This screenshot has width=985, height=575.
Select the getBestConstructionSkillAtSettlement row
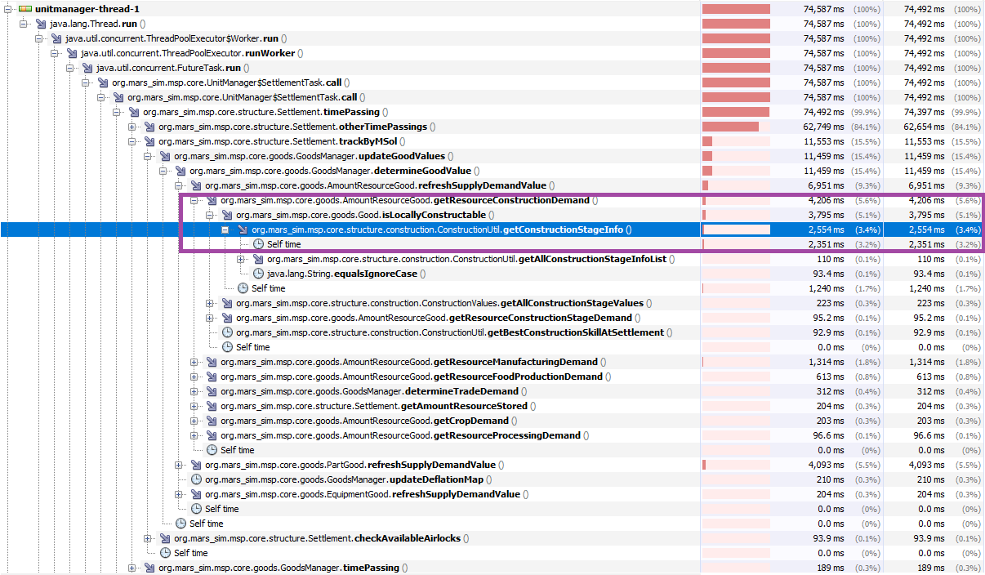pos(454,332)
